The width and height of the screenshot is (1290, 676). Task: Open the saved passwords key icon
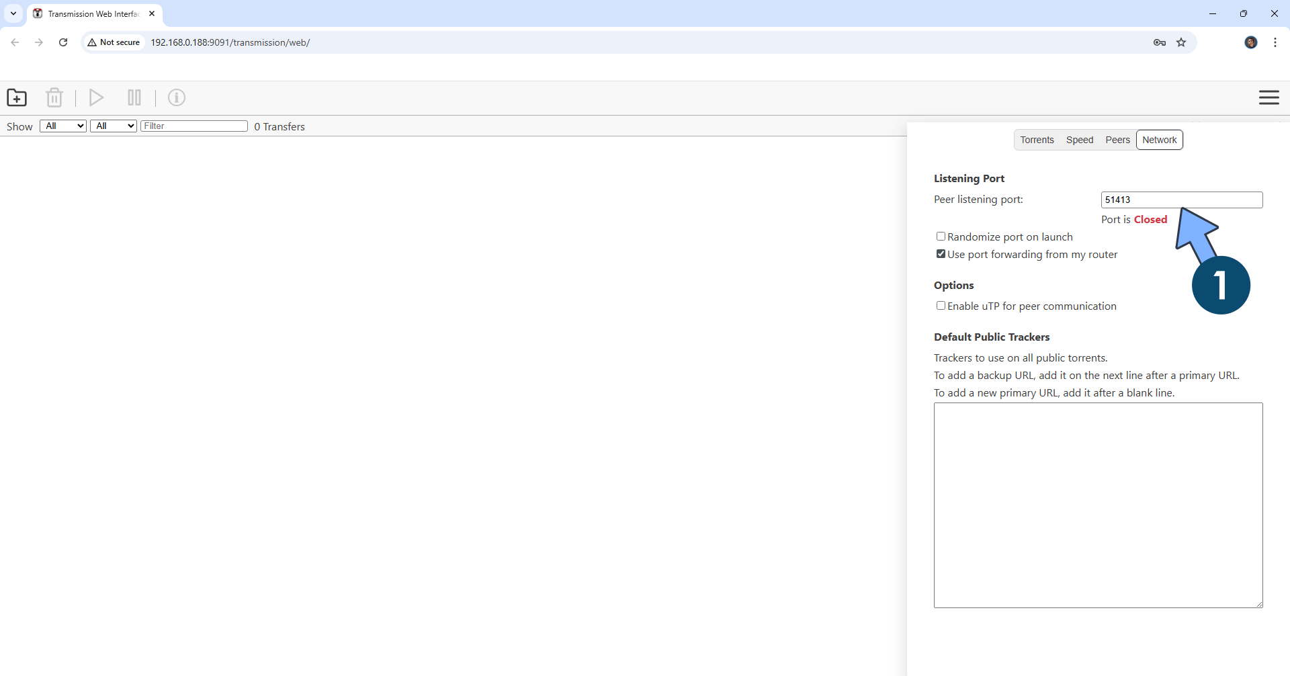pyautogui.click(x=1159, y=42)
